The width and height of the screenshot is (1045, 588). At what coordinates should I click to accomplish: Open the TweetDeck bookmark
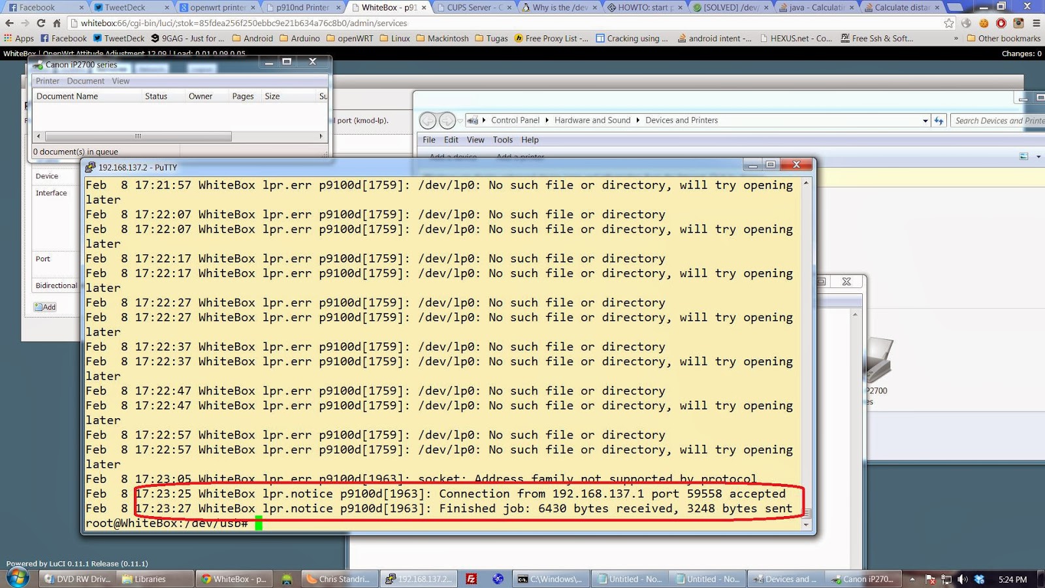point(119,39)
